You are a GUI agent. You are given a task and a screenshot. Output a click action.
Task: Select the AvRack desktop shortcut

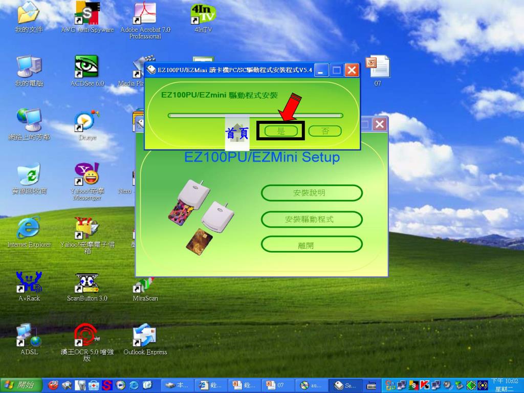(x=29, y=286)
